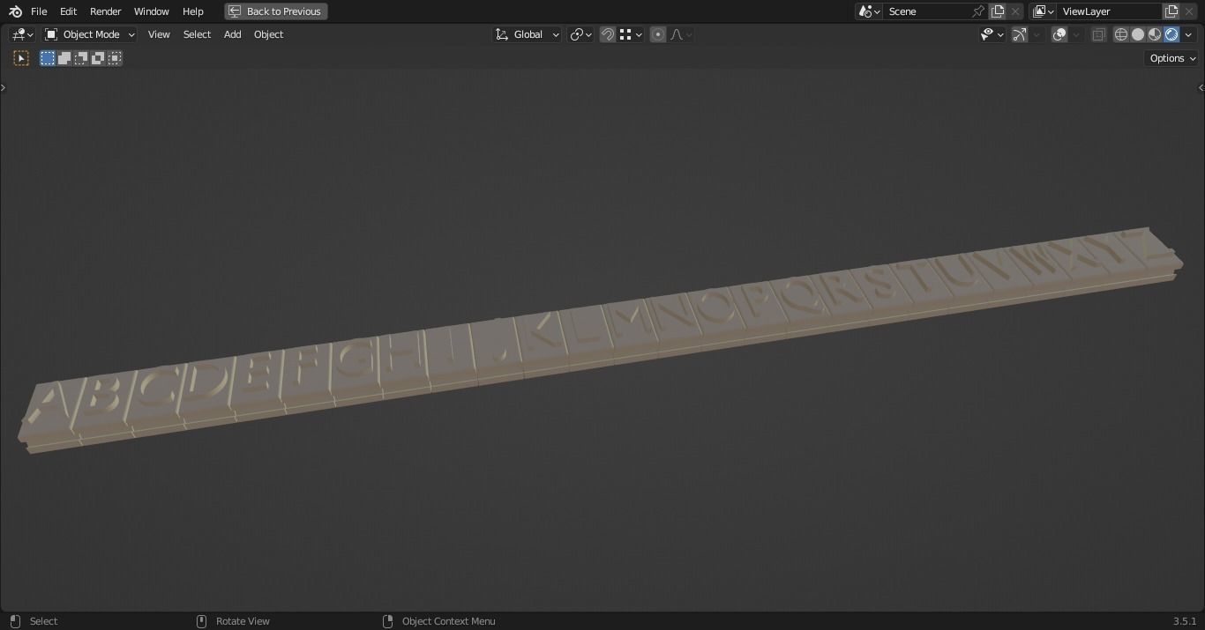The image size is (1205, 630).
Task: Expand the left toolbar arrow
Action: pos(4,87)
